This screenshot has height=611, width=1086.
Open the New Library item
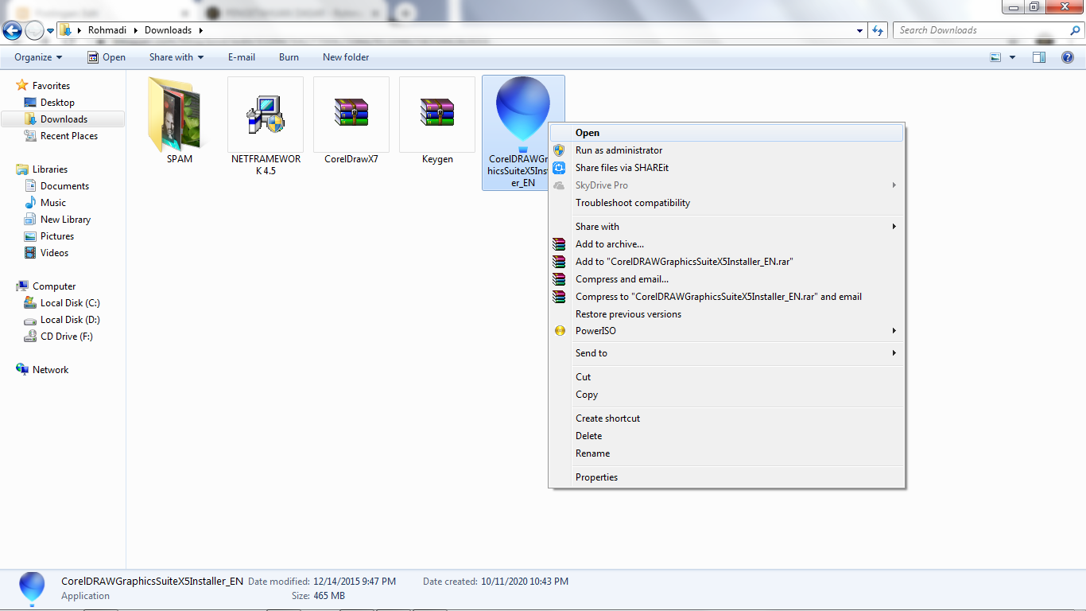click(65, 220)
